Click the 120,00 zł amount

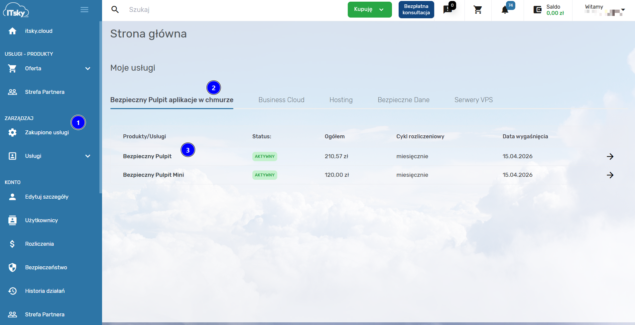click(337, 175)
